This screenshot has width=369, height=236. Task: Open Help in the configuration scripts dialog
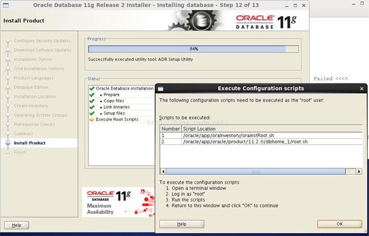182,224
